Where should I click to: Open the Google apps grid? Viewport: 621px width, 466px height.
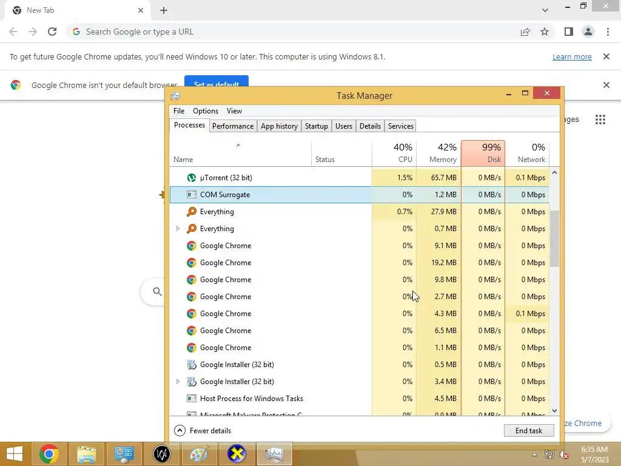[x=600, y=120]
